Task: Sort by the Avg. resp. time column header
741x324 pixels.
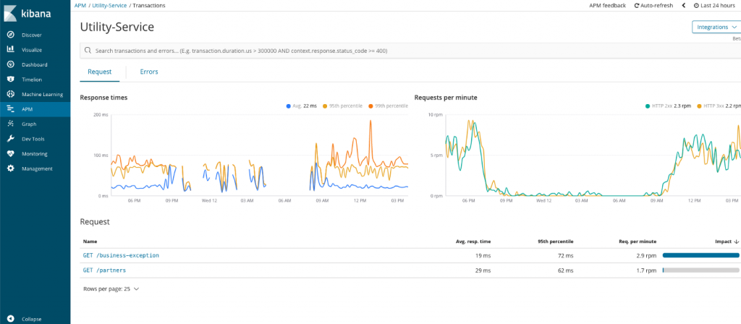Action: [x=473, y=242]
